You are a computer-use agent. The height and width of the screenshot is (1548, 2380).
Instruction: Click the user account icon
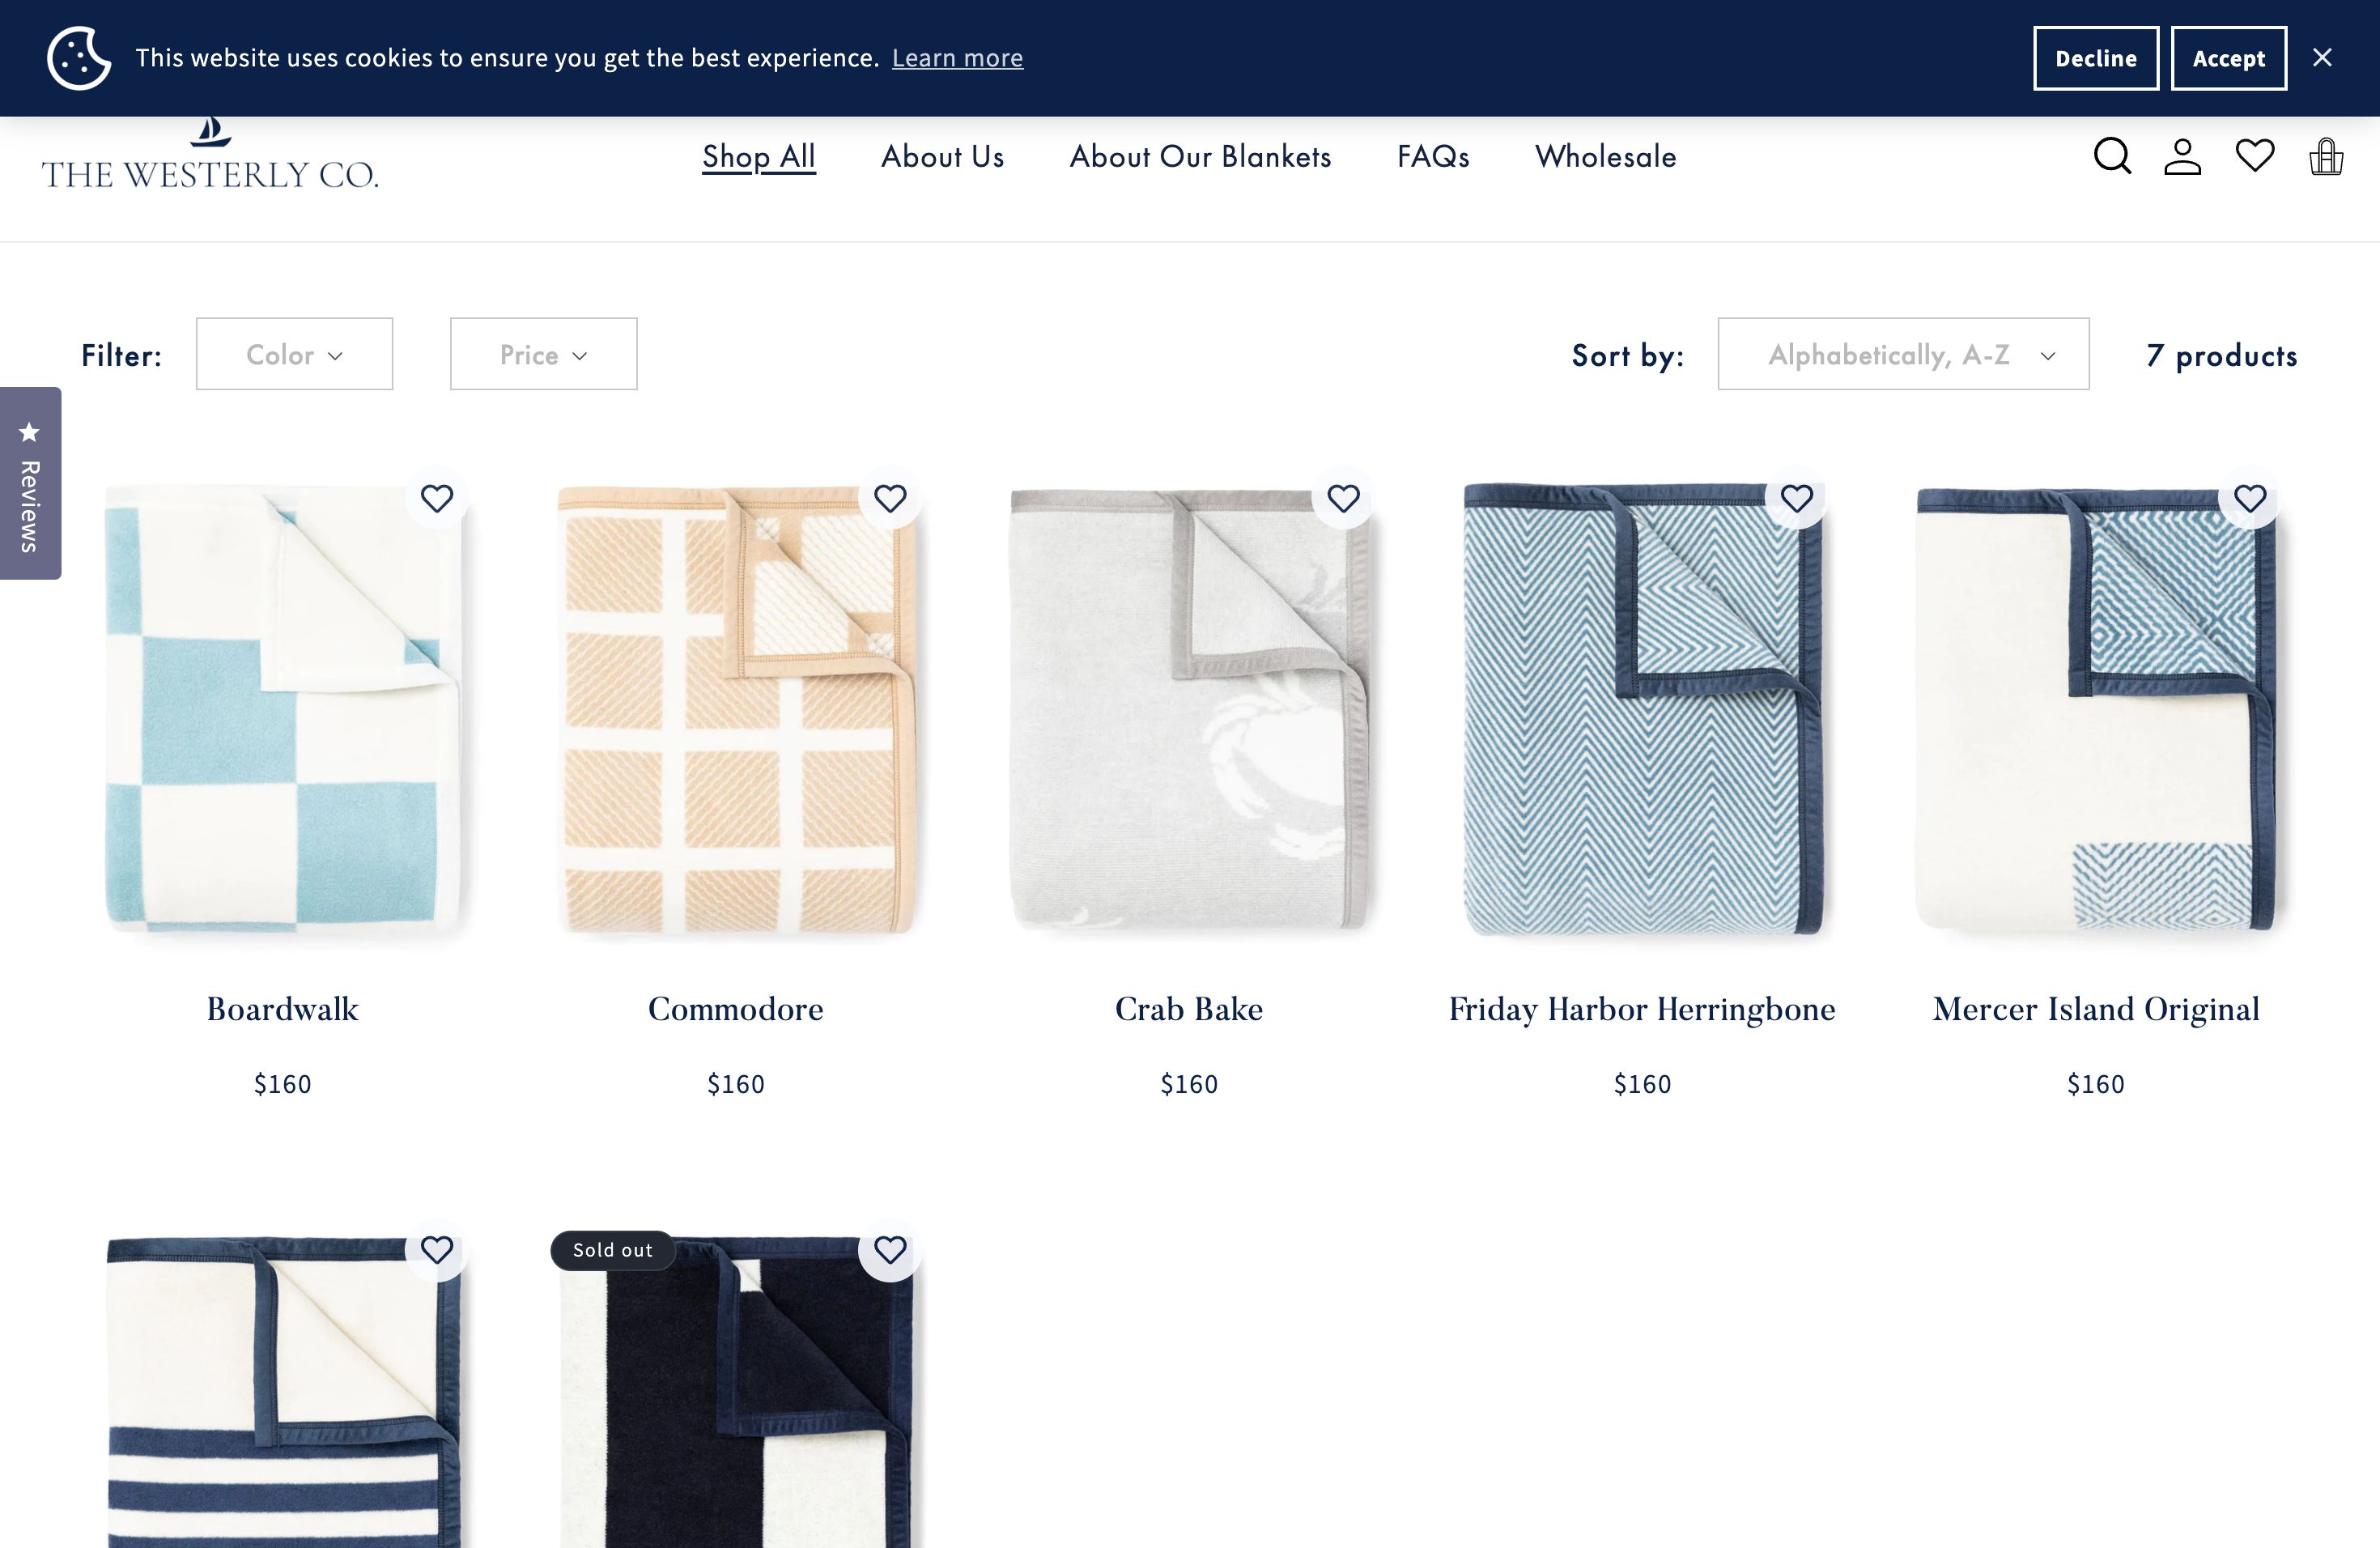2184,158
